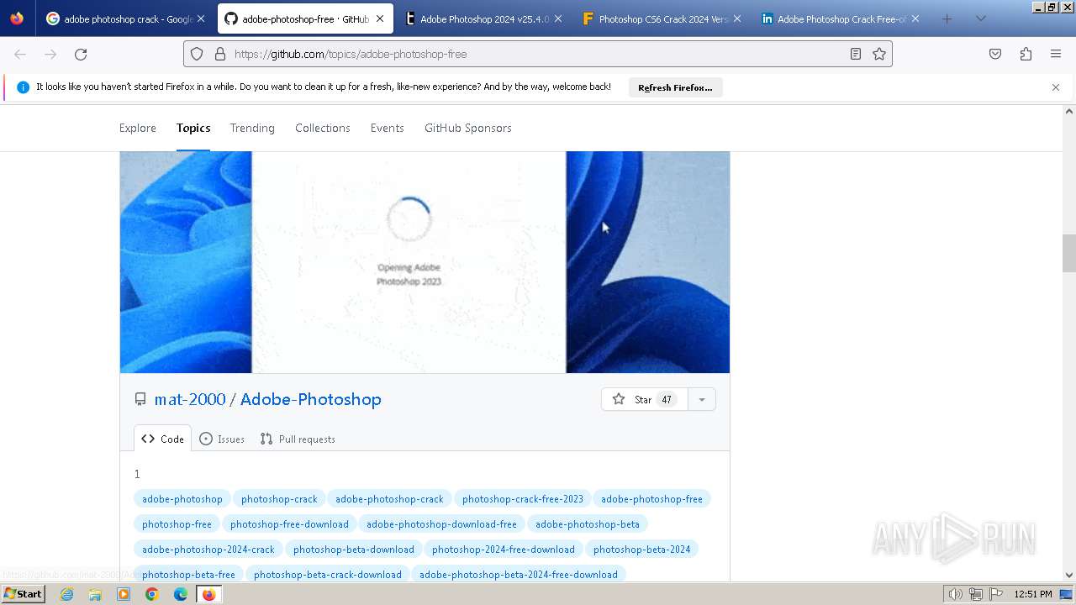Click the photoshop-2024-free-download topic tag
This screenshot has height=605, width=1076.
pyautogui.click(x=504, y=550)
